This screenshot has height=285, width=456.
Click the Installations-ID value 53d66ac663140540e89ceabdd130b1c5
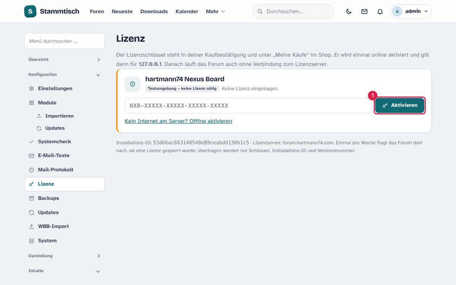tap(201, 143)
